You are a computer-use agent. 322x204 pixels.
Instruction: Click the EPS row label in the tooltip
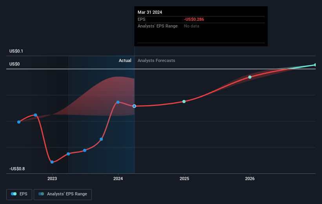[142, 19]
